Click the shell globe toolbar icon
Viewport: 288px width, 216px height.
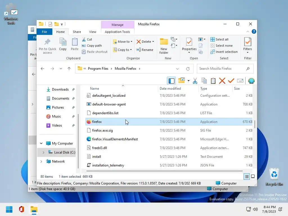pos(251,81)
